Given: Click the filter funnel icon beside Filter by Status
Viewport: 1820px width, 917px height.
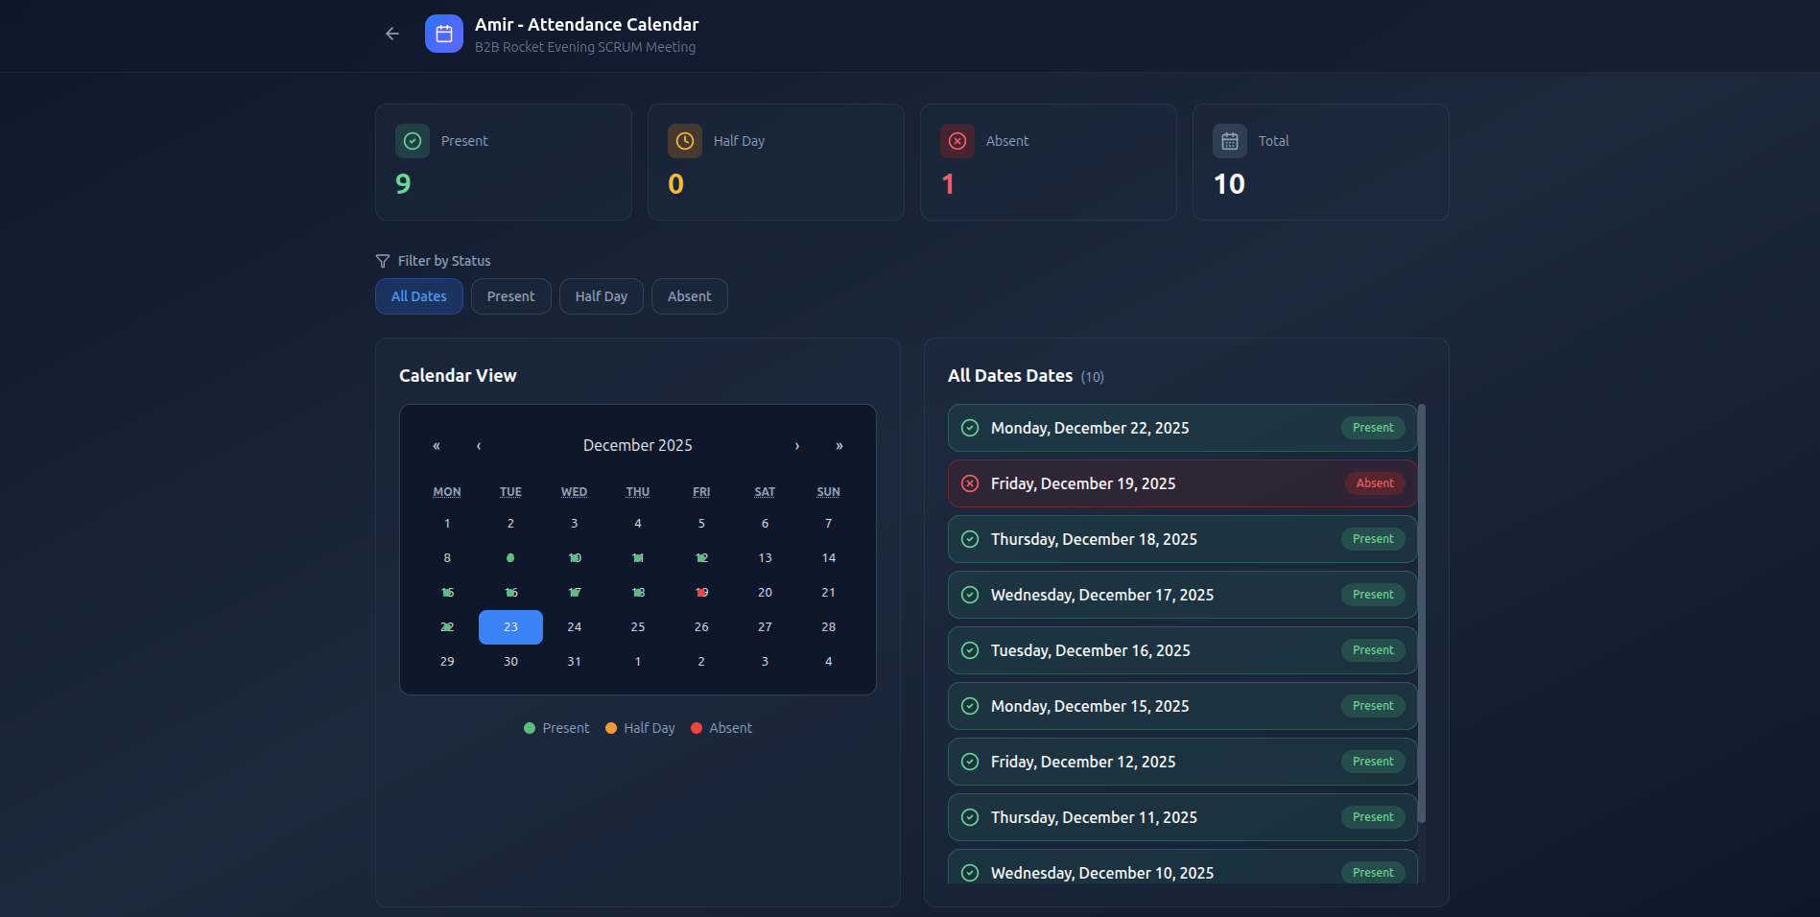Looking at the screenshot, I should [382, 260].
